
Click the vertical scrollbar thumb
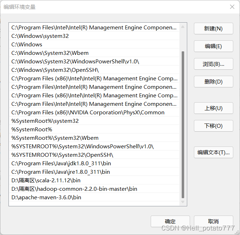pos(183,125)
